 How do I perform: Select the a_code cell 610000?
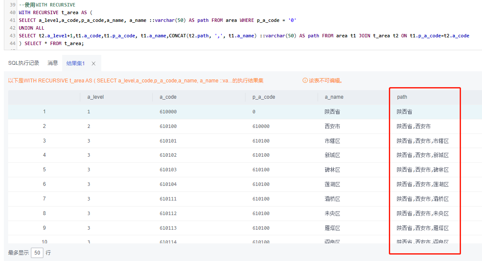coord(168,112)
